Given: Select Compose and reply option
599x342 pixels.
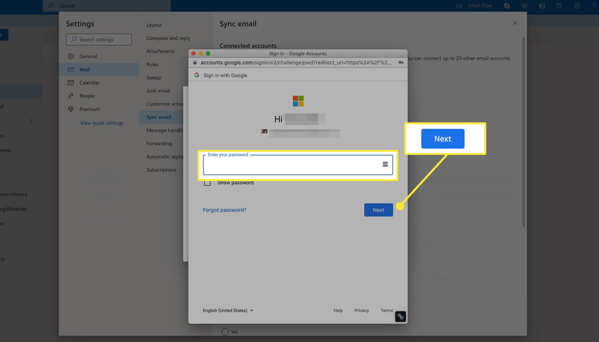Looking at the screenshot, I should coord(168,38).
